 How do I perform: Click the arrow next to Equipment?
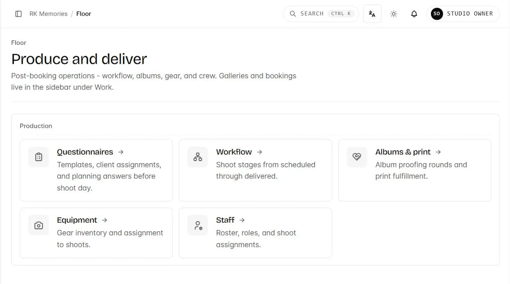pyautogui.click(x=105, y=220)
